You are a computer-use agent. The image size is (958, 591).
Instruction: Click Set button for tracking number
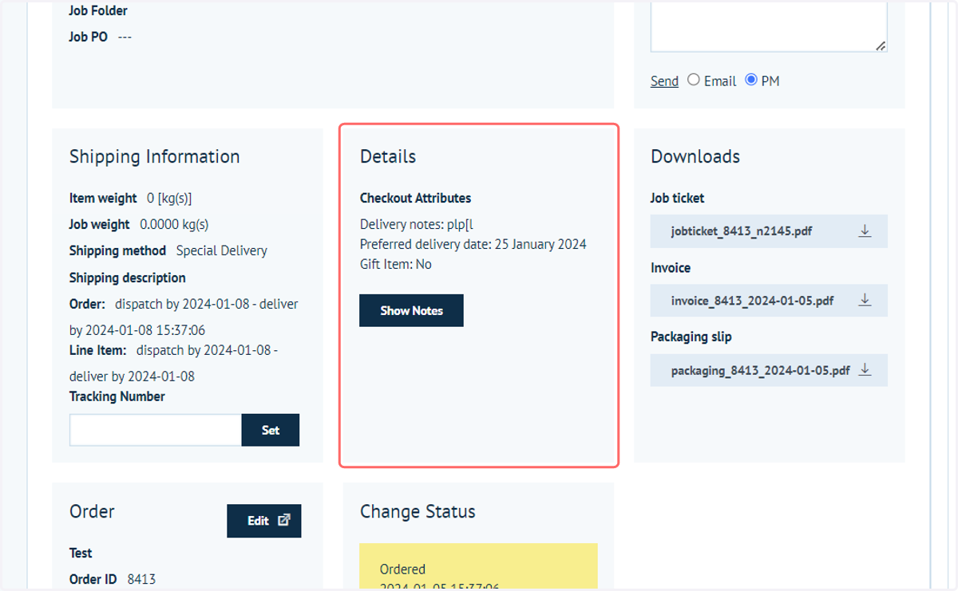click(x=271, y=430)
